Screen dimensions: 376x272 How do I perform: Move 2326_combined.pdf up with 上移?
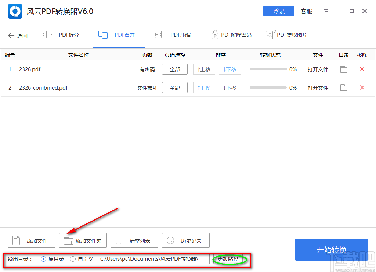pos(204,87)
